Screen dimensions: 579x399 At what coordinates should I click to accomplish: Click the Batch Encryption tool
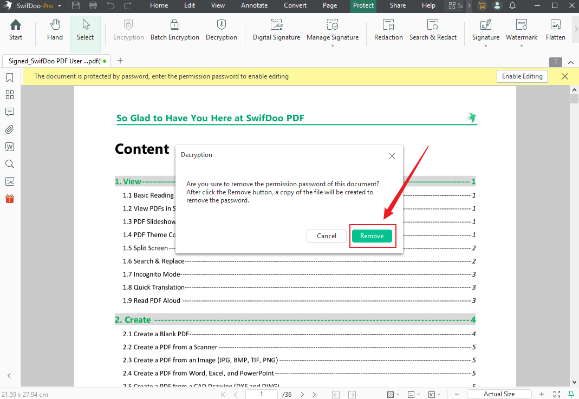click(174, 29)
